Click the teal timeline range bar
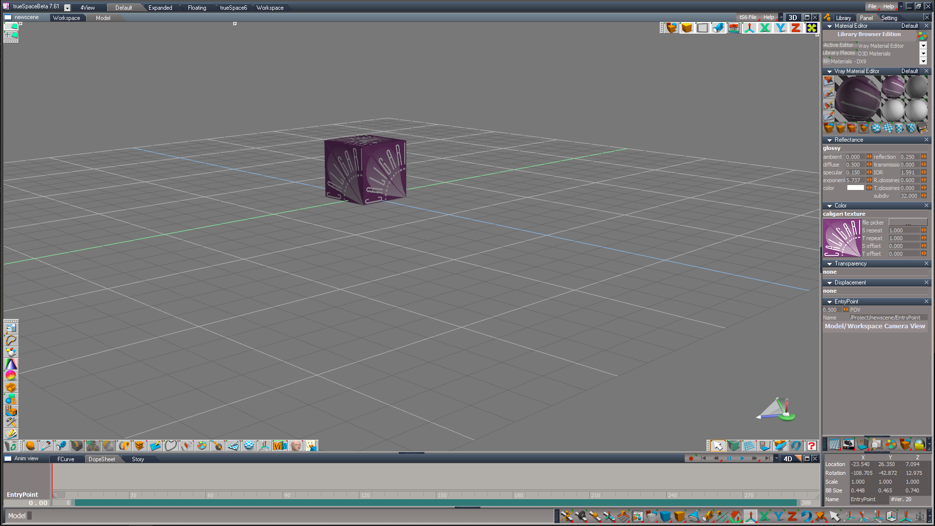The height and width of the screenshot is (526, 935). 435,503
